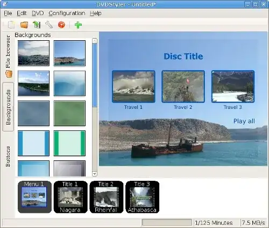The width and height of the screenshot is (269, 228).
Task: Open the Configuration menu
Action: coord(67,13)
